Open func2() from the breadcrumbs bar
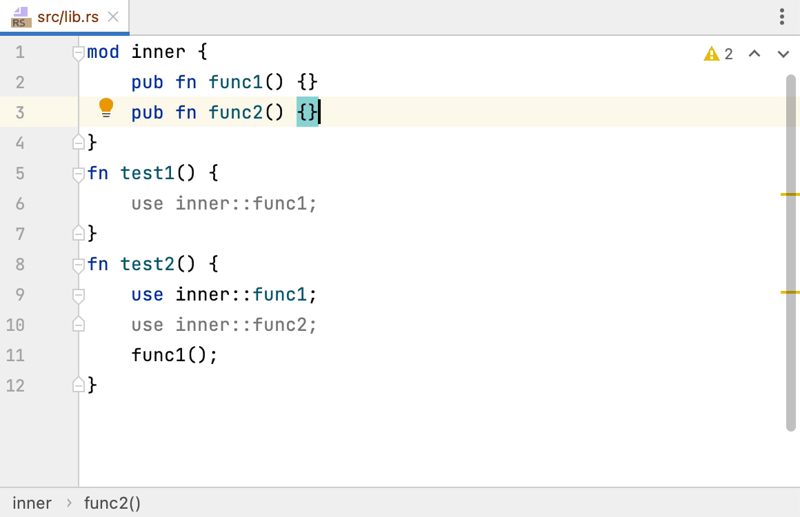The height and width of the screenshot is (517, 800). click(112, 503)
